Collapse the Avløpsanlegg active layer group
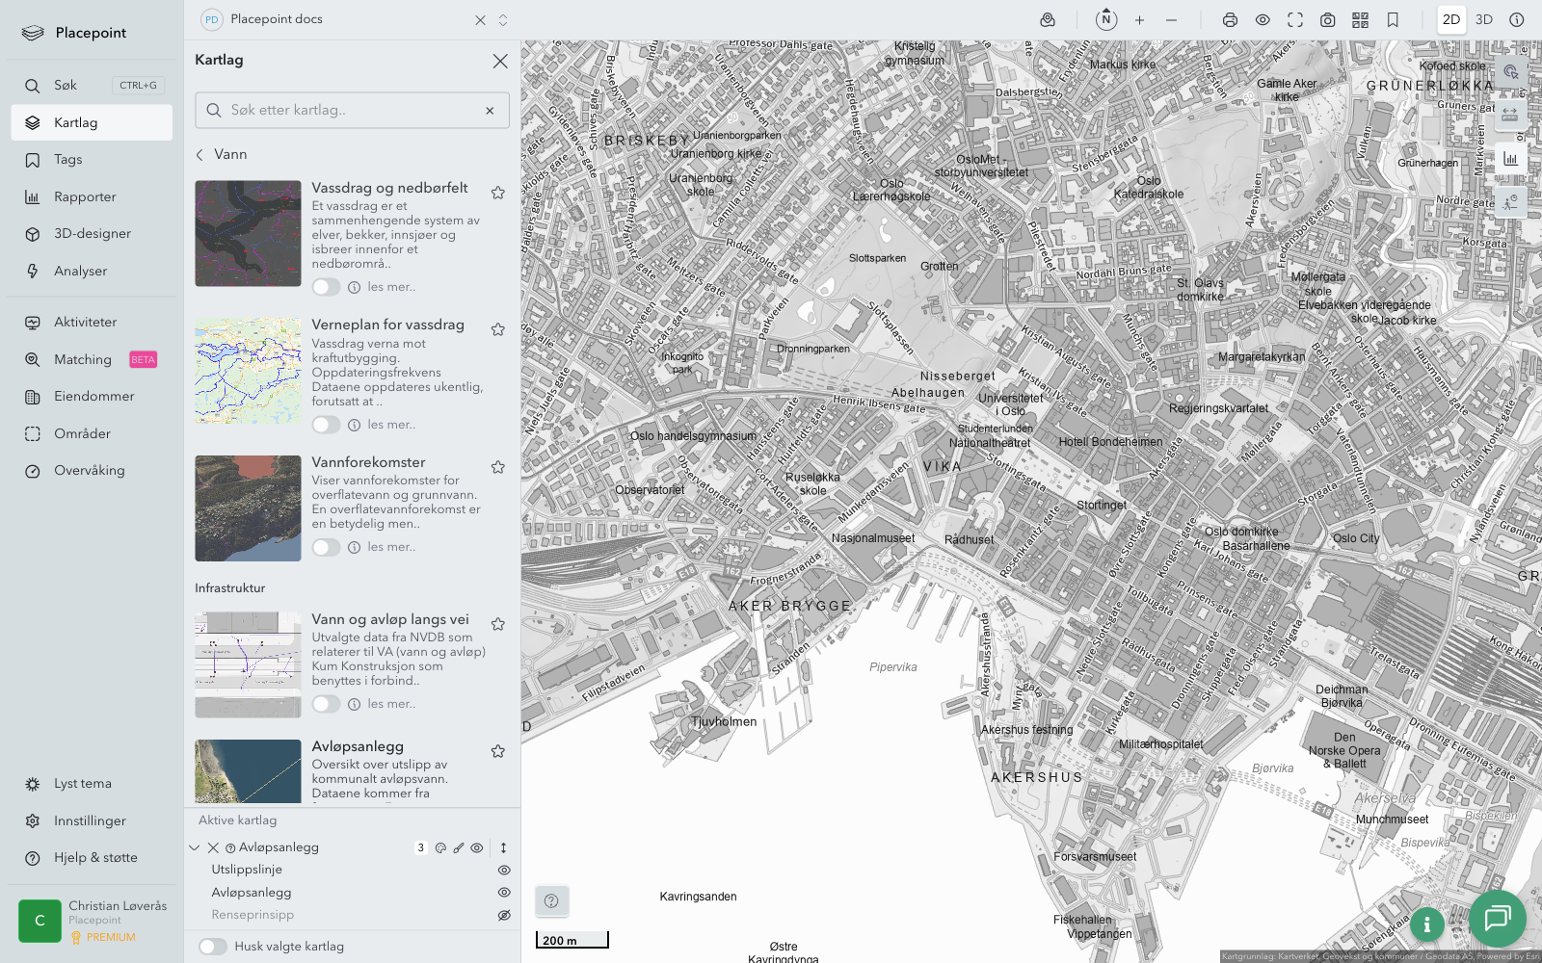1542x963 pixels. click(x=195, y=848)
